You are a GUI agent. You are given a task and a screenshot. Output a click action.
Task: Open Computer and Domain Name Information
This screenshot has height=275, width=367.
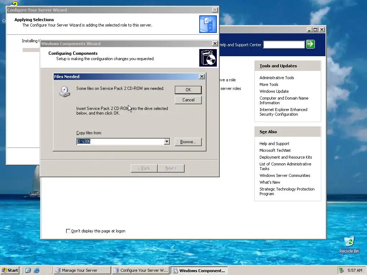click(284, 100)
